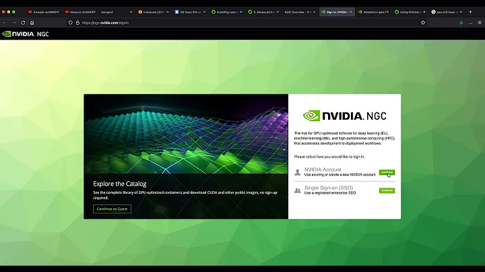The image size is (485, 272).
Task: Close the NGC Overview tab
Action: 315,12
